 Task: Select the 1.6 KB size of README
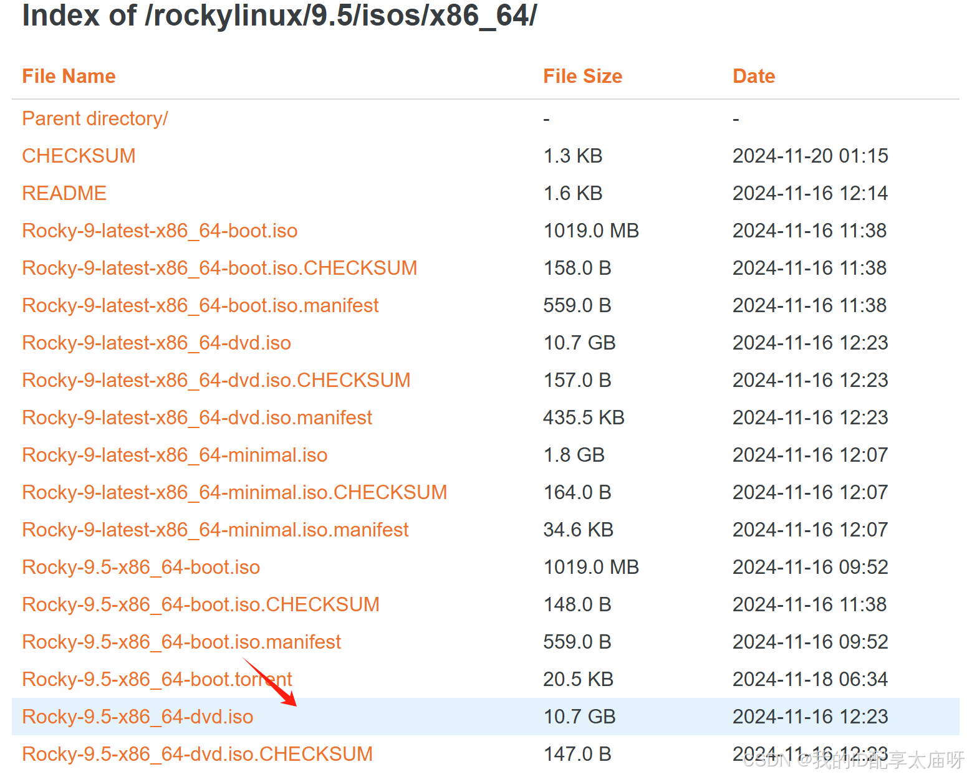click(573, 193)
